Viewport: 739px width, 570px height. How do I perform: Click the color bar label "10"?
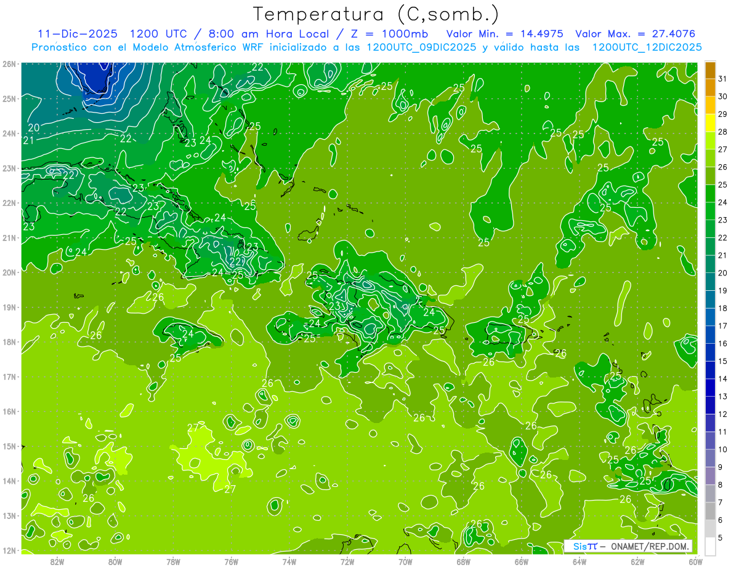[x=723, y=449]
